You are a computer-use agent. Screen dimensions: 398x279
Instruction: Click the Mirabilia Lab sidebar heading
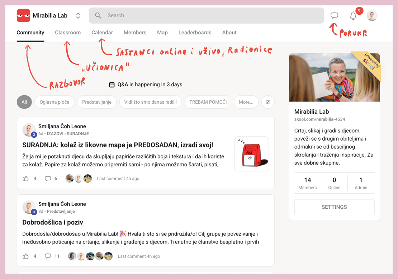(312, 112)
